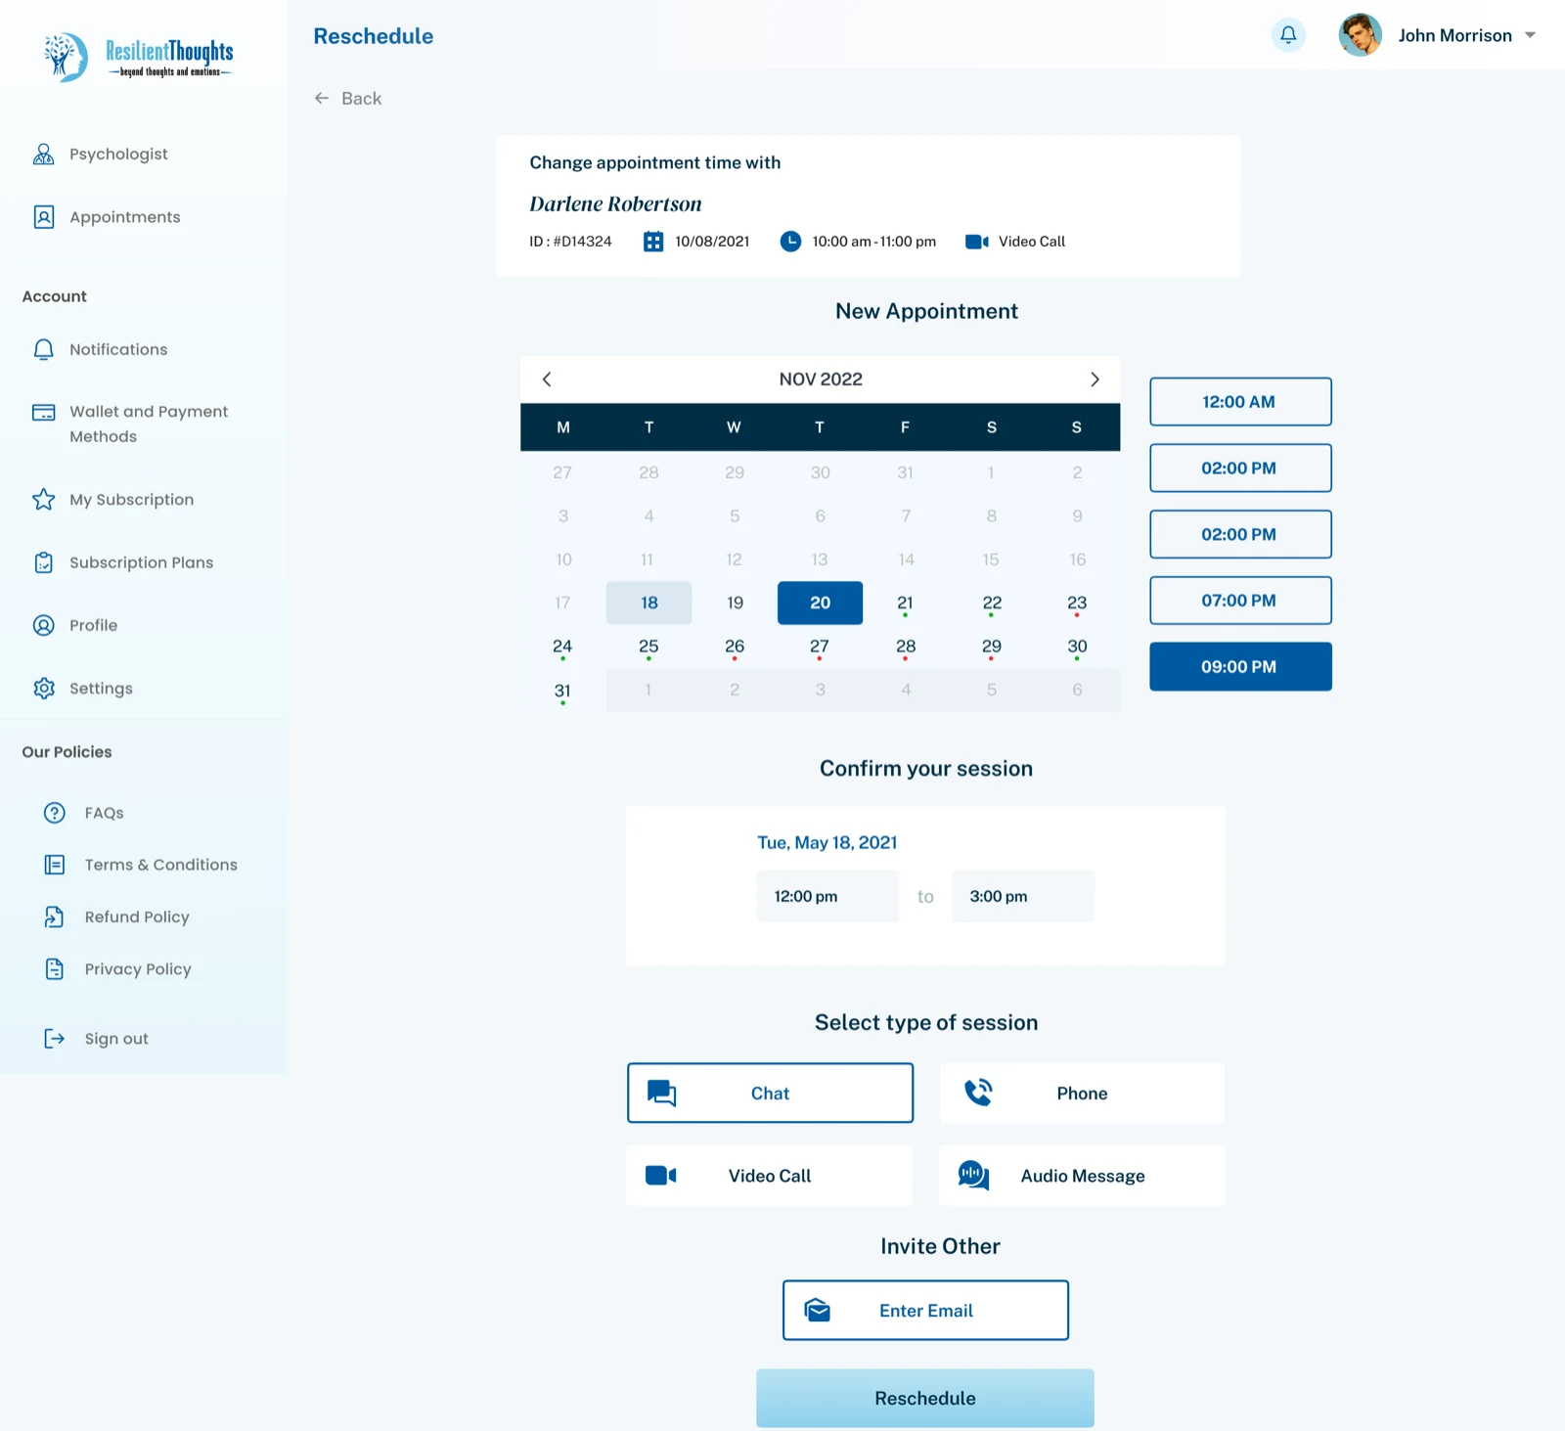Click the notification bell icon in header

[x=1288, y=35]
